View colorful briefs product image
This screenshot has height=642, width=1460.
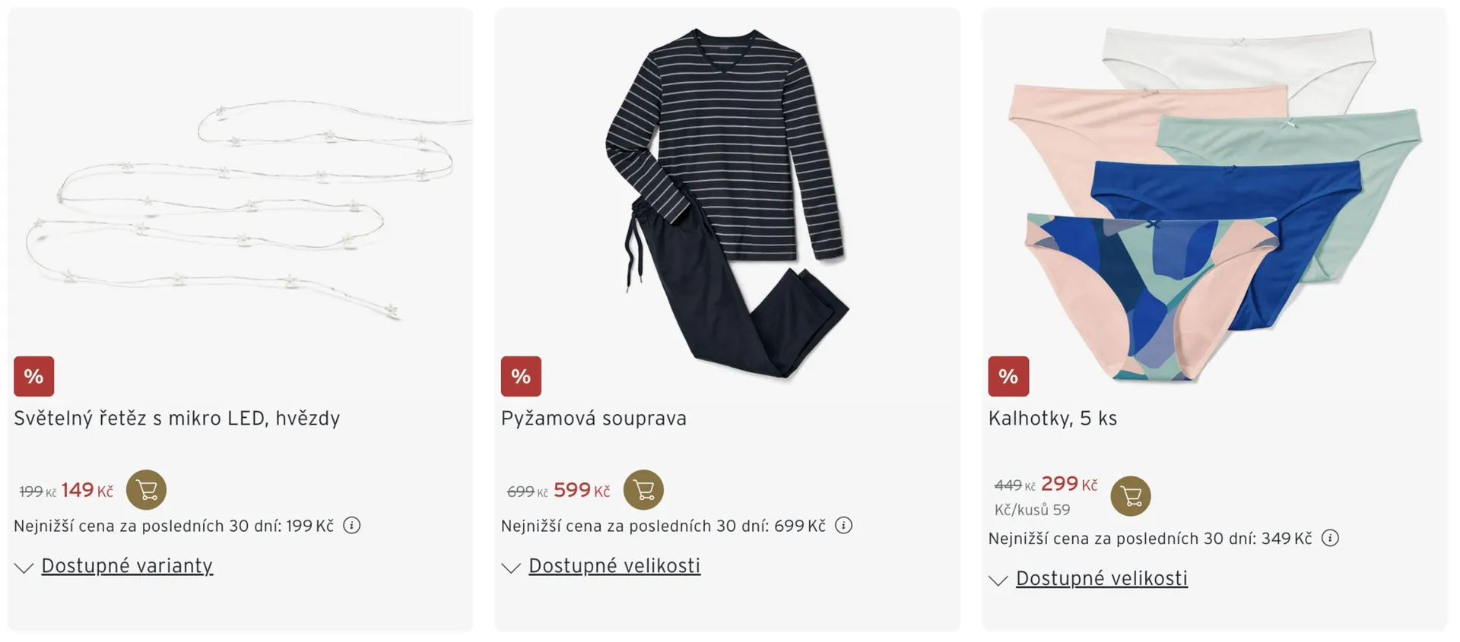1214,201
